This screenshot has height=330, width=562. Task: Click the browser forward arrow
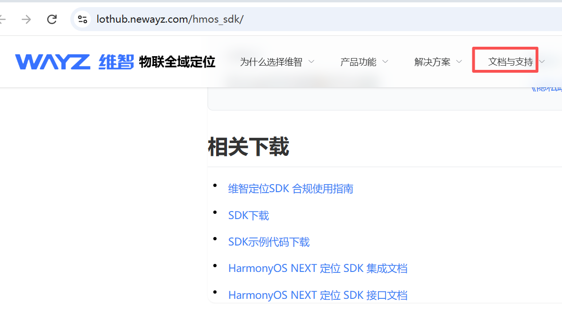point(26,19)
